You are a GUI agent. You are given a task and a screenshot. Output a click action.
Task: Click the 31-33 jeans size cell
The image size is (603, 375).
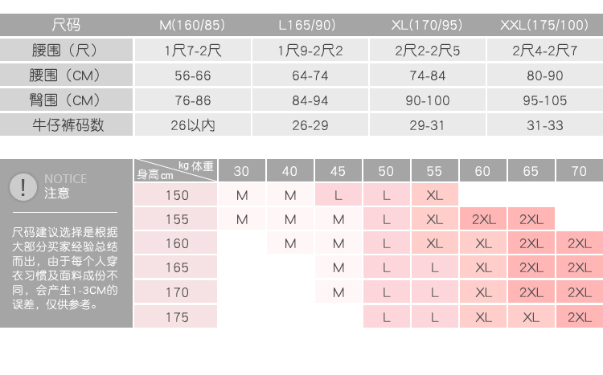(x=544, y=125)
